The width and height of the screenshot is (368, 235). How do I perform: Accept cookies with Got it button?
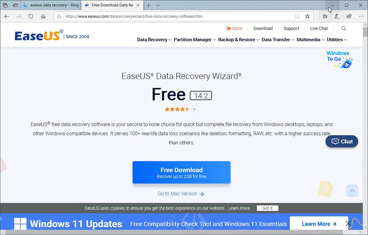267,208
